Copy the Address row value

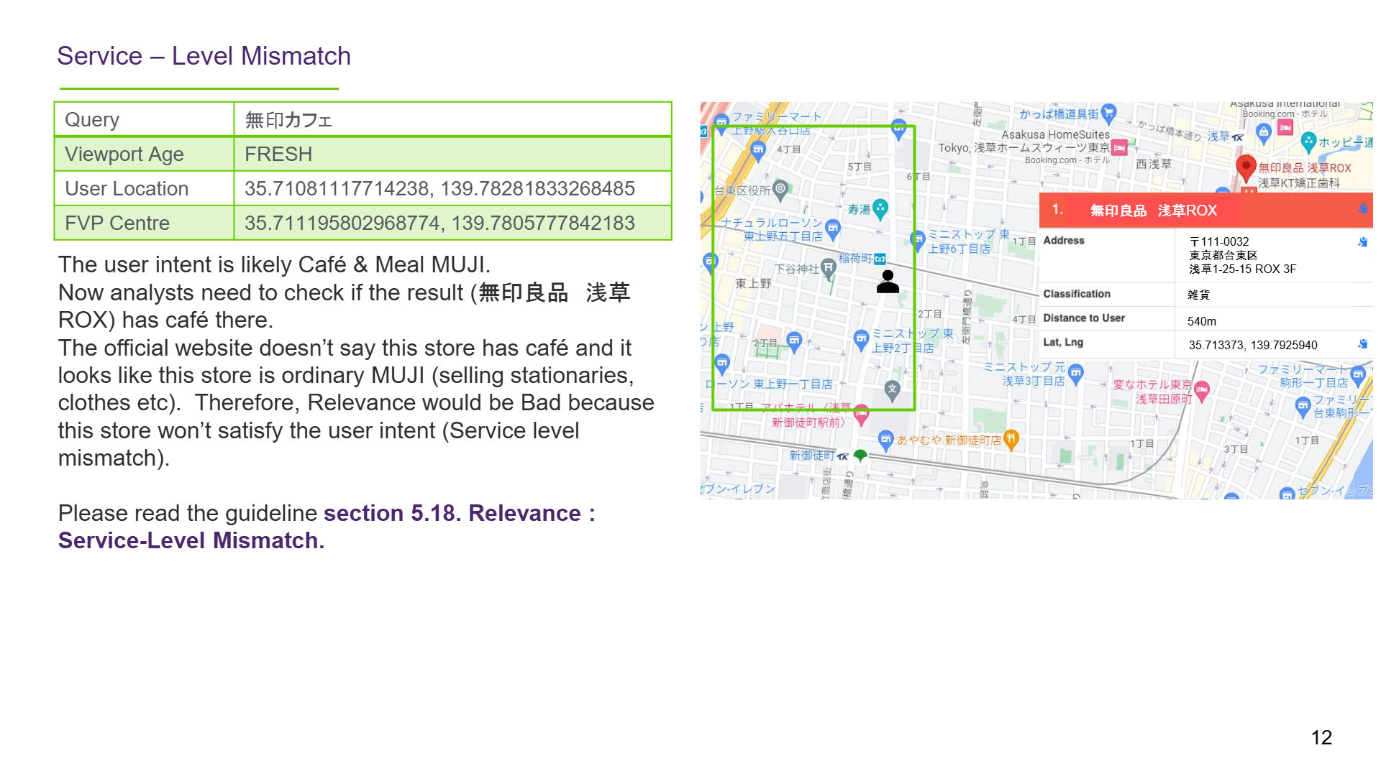click(1362, 242)
